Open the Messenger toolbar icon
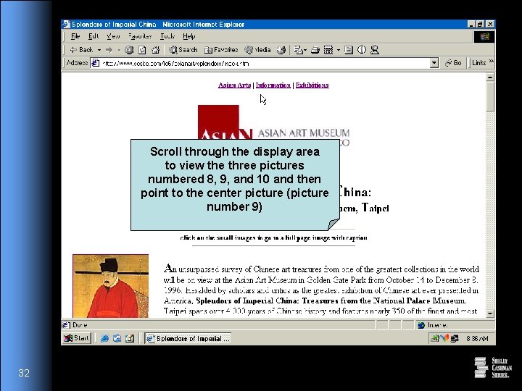Screen dimensions: 522x391 [375, 50]
